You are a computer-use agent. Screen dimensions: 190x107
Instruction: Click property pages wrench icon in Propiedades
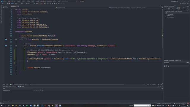169,66
